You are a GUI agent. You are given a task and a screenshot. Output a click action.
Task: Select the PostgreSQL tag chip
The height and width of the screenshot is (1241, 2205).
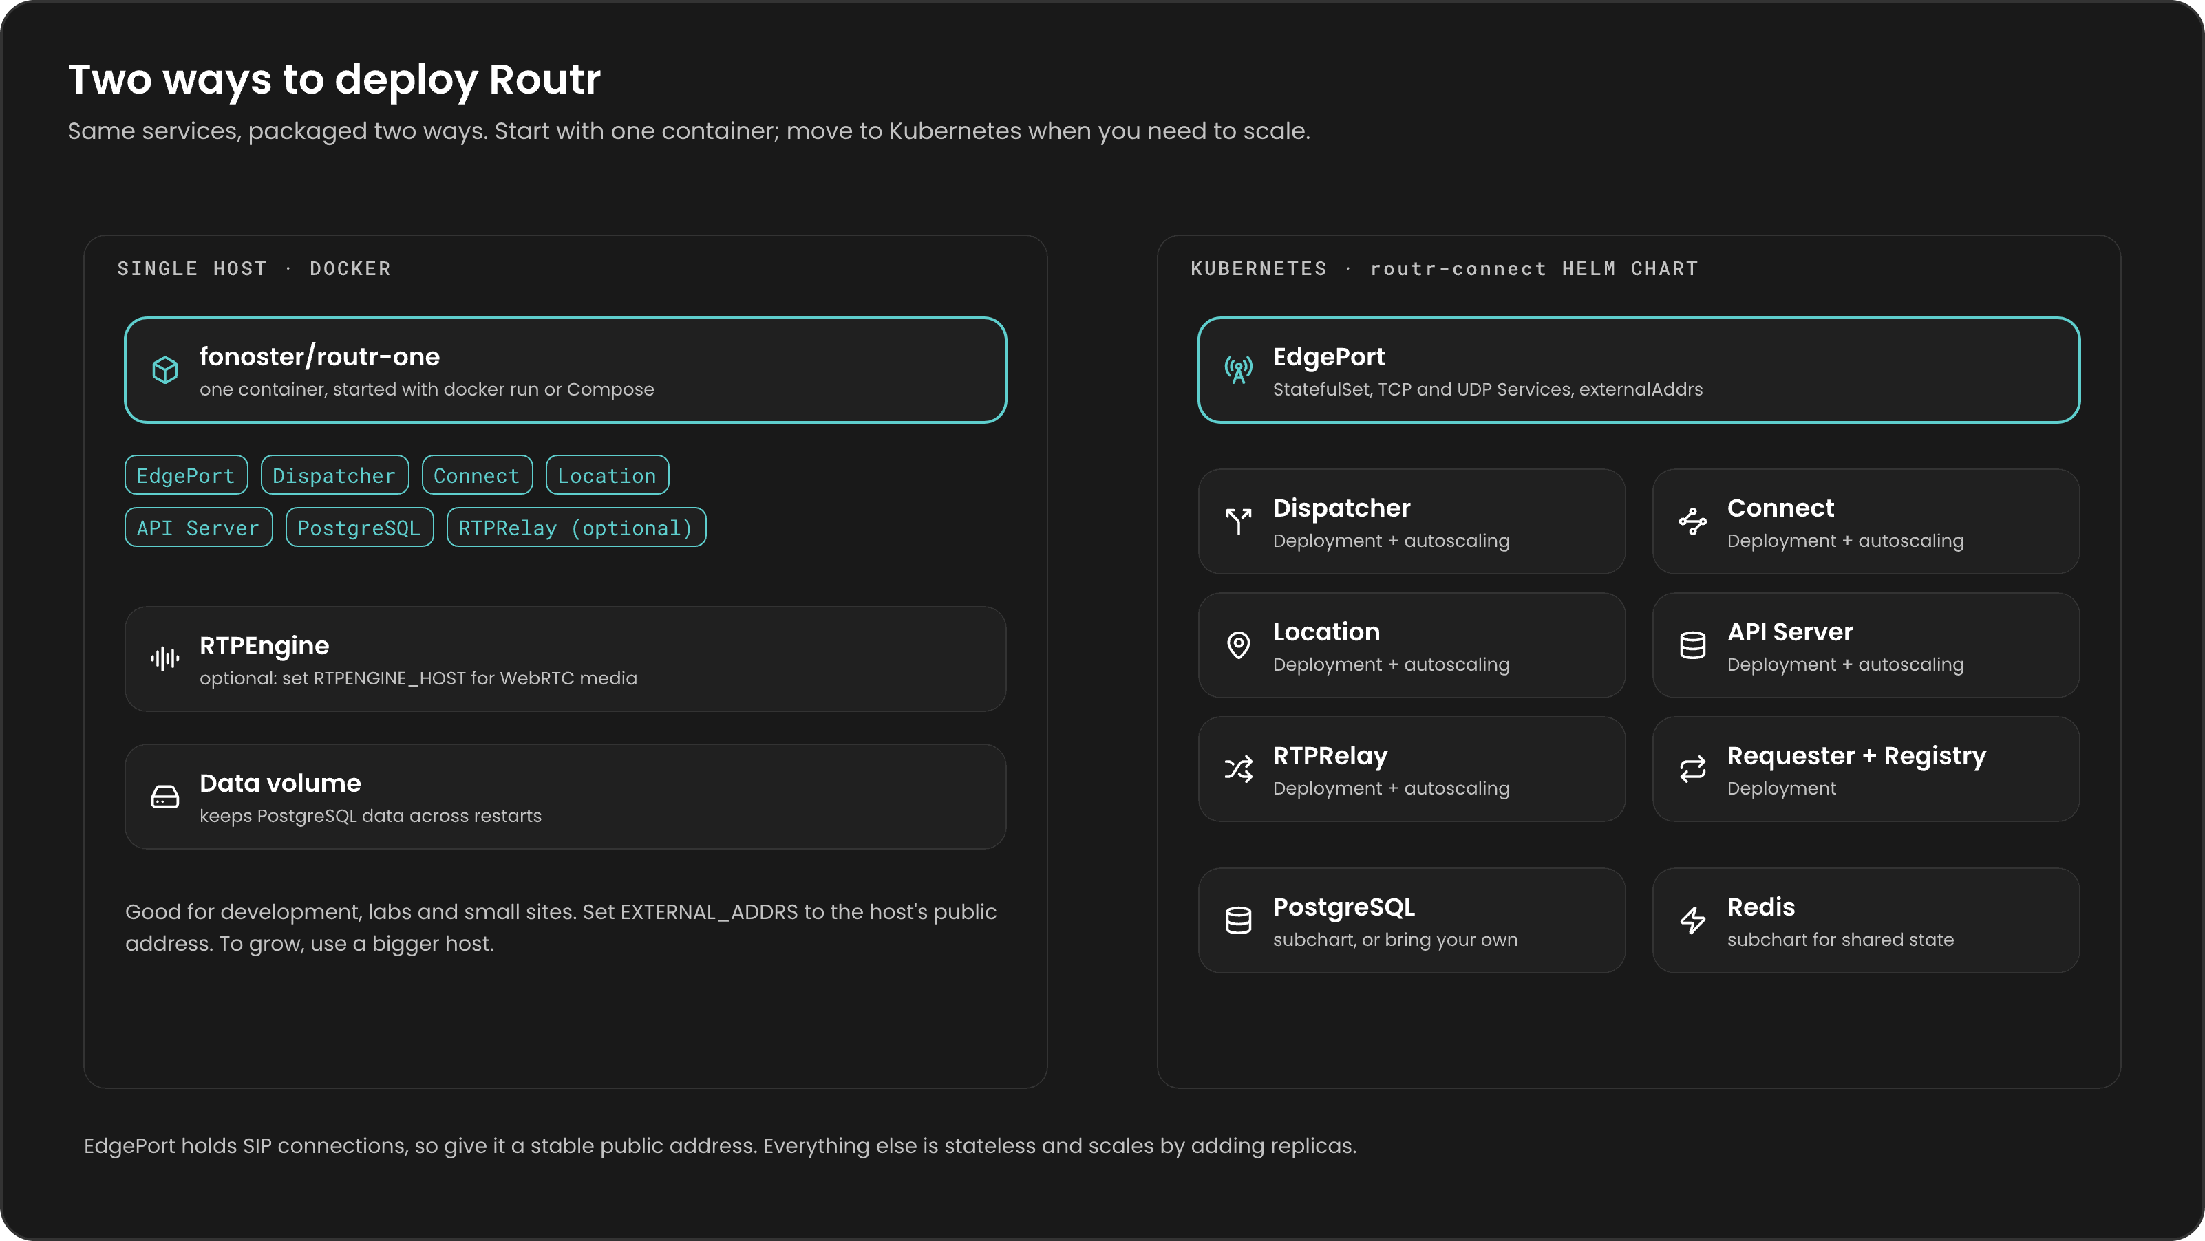click(x=359, y=527)
